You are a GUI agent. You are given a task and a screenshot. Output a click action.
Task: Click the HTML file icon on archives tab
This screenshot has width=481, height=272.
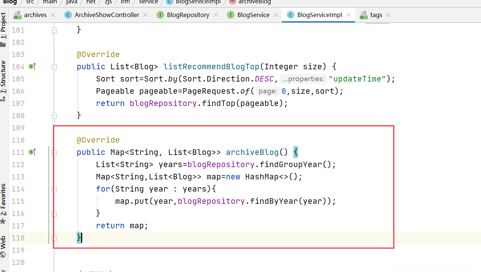tap(18, 15)
